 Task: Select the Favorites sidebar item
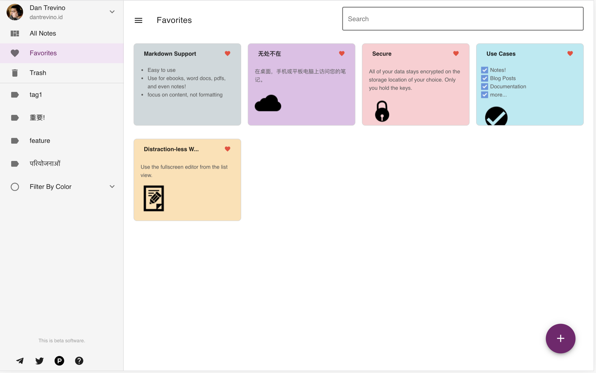(x=43, y=53)
